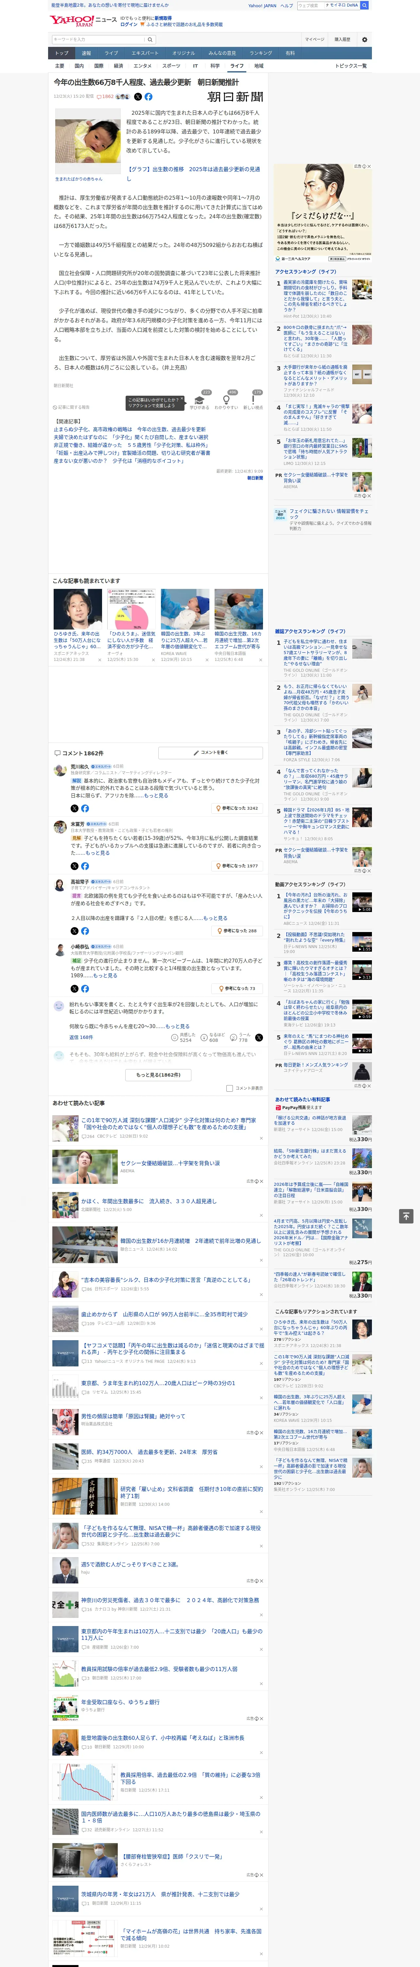The width and height of the screenshot is (420, 1967).
Task: Select 速報 tab in navigation bar
Action: (x=86, y=53)
